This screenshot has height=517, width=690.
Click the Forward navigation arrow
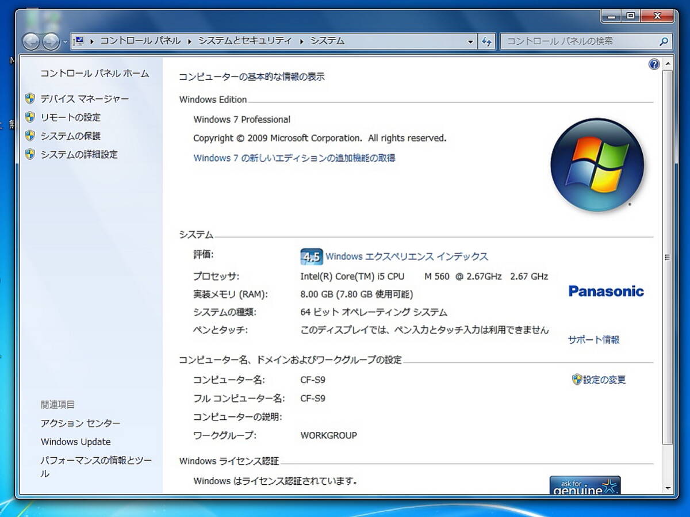51,41
